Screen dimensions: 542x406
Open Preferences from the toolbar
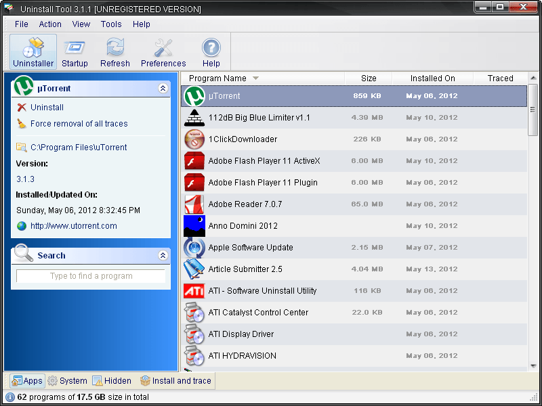click(163, 51)
